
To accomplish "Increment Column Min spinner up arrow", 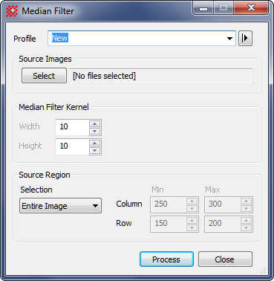I will [192, 201].
